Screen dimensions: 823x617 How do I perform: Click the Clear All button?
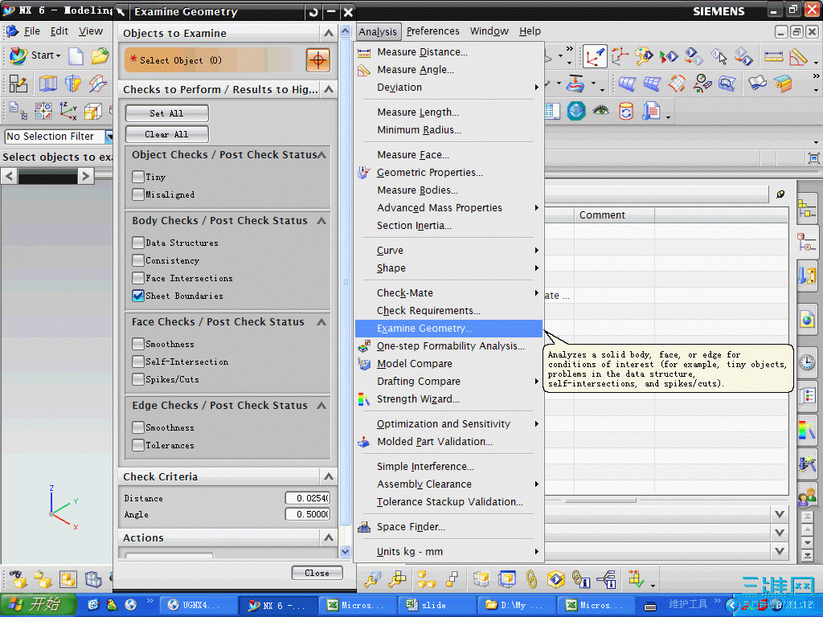click(x=167, y=134)
